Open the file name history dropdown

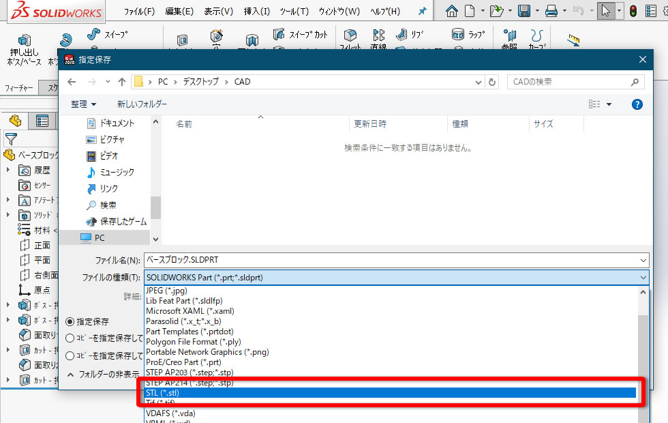(643, 260)
